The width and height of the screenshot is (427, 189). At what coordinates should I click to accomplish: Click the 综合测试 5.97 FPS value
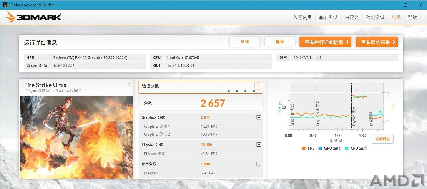pyautogui.click(x=208, y=173)
